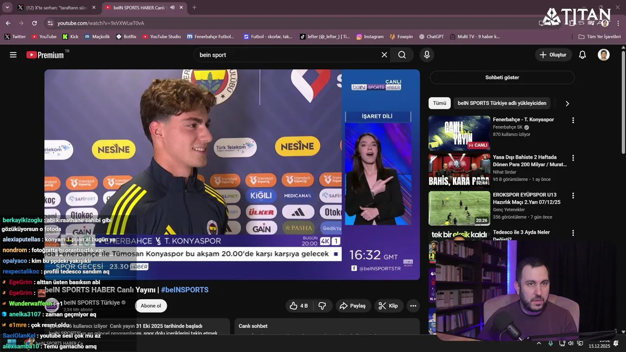Reload the page with refresh icon
The image size is (626, 352).
tap(34, 23)
